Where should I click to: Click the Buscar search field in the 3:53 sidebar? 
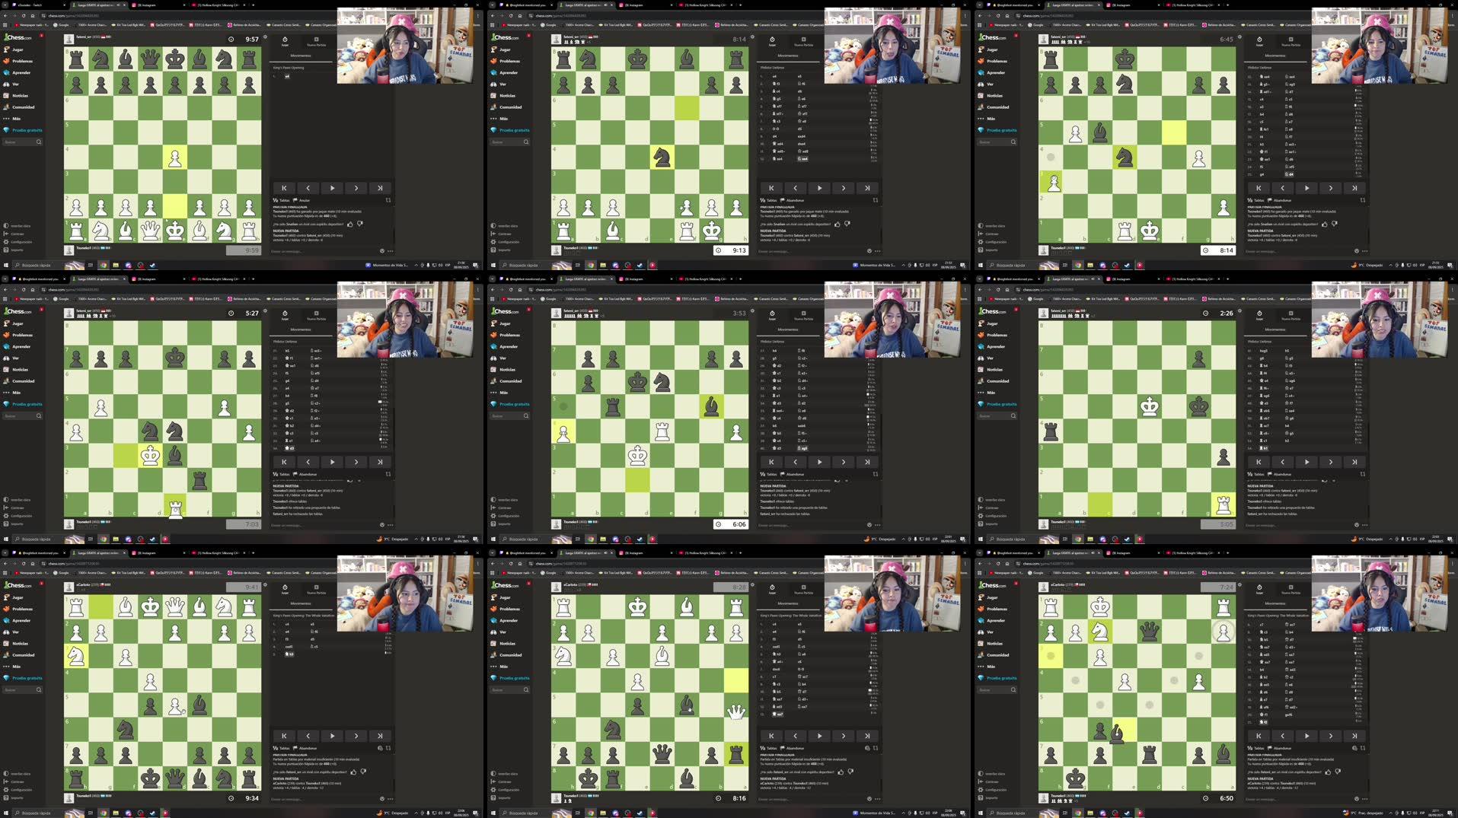click(x=509, y=415)
